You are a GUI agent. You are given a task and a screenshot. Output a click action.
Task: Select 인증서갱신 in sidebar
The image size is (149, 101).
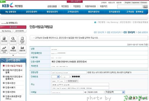coord(10,83)
